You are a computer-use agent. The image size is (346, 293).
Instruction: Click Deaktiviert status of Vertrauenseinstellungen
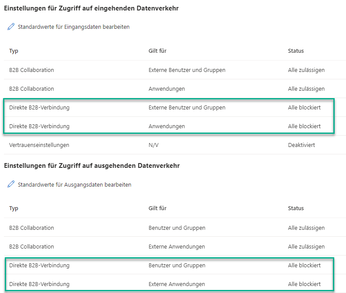302,145
